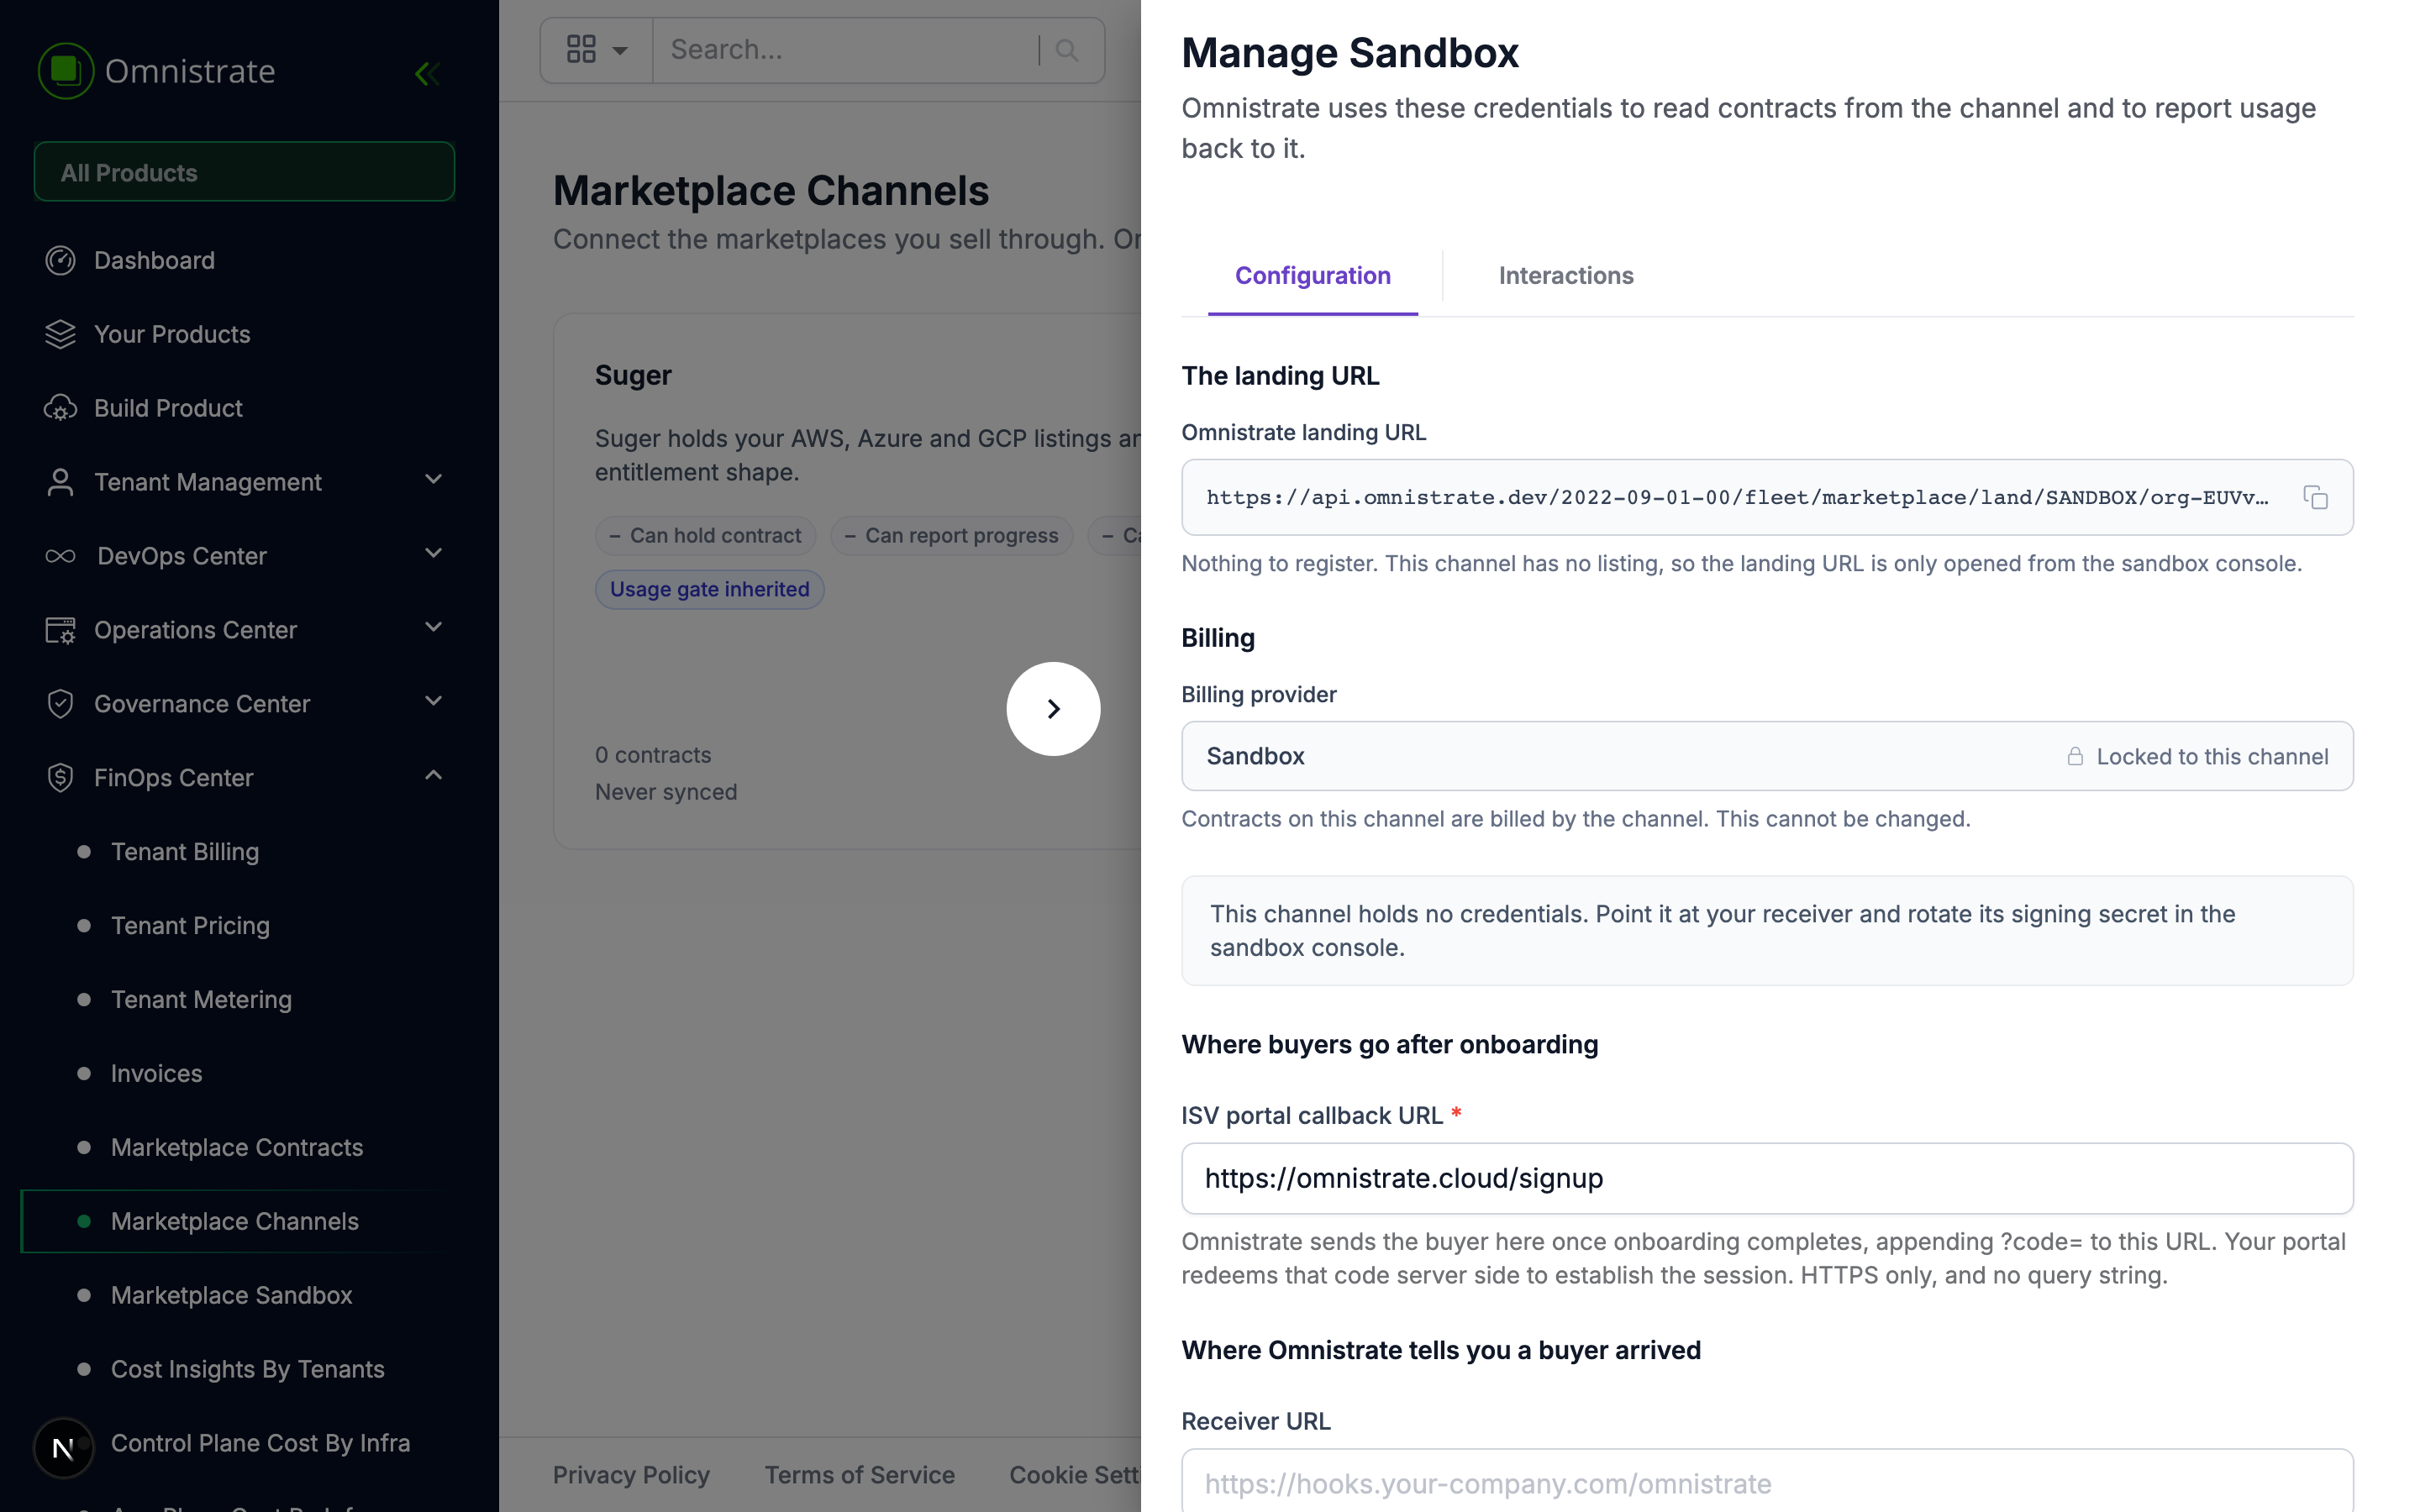2420x1512 pixels.
Task: Click the Suger channel card title
Action: 633,376
